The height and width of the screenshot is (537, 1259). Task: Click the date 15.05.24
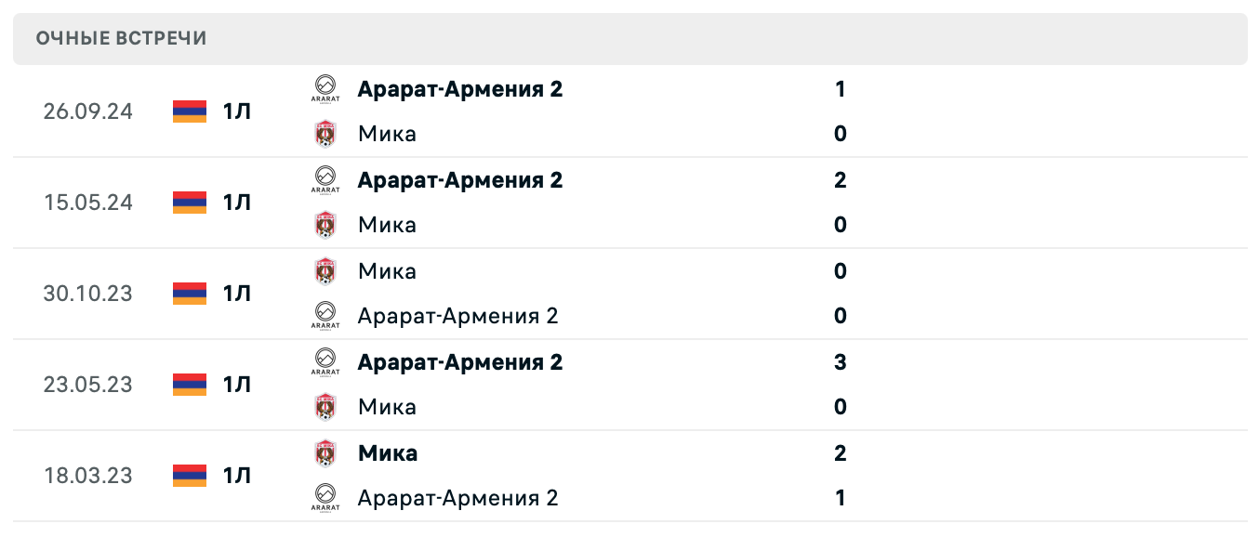point(87,203)
